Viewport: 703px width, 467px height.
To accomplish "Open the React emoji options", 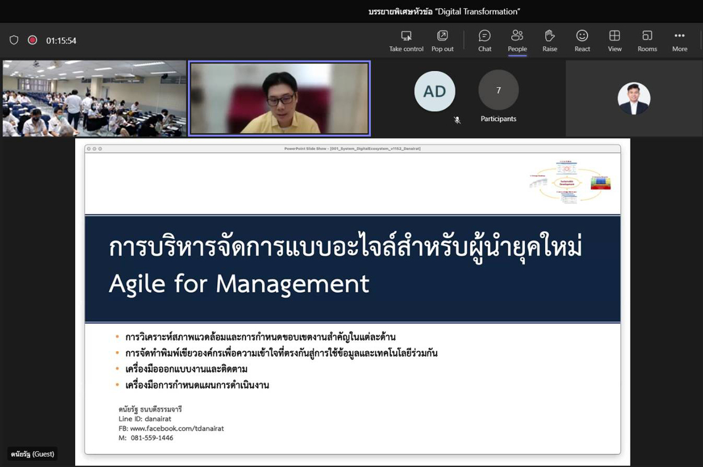I will [582, 41].
